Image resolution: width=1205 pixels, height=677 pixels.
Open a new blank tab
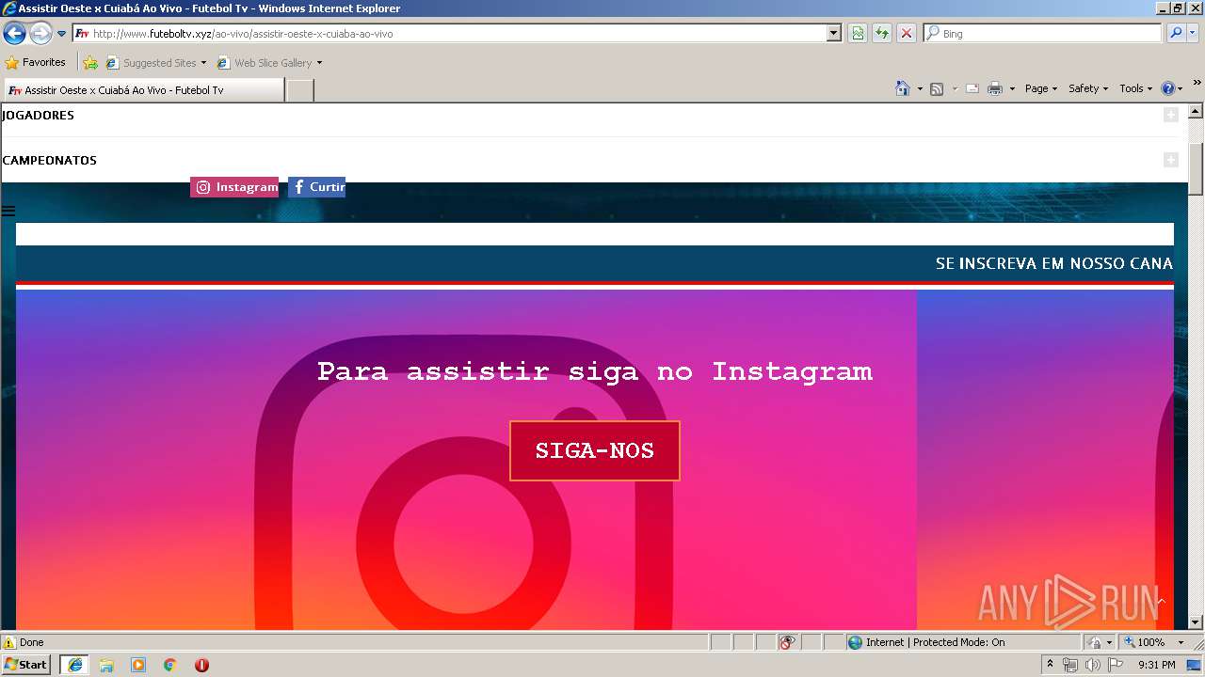[299, 90]
